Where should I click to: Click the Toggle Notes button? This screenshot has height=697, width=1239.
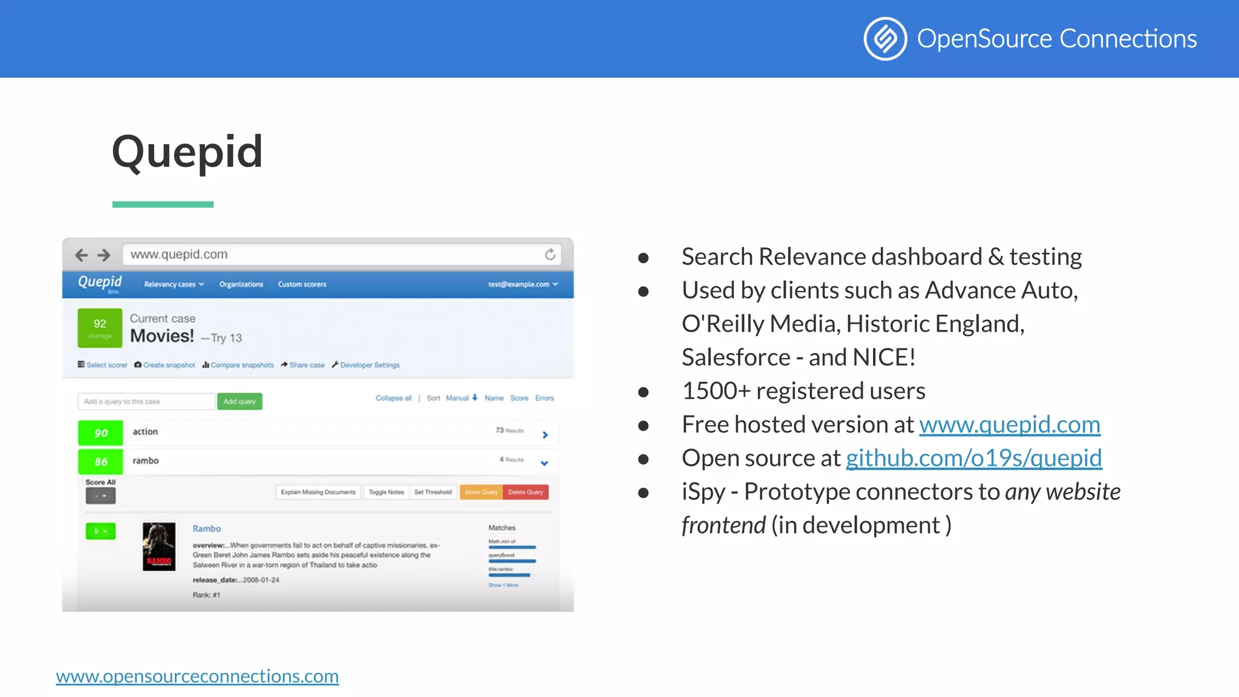386,492
